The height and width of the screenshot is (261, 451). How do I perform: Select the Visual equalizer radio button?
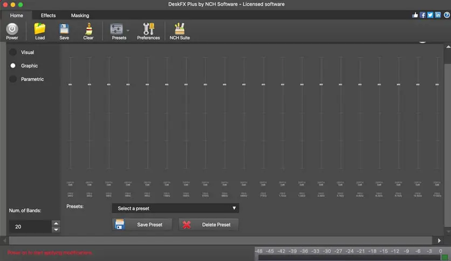[13, 52]
